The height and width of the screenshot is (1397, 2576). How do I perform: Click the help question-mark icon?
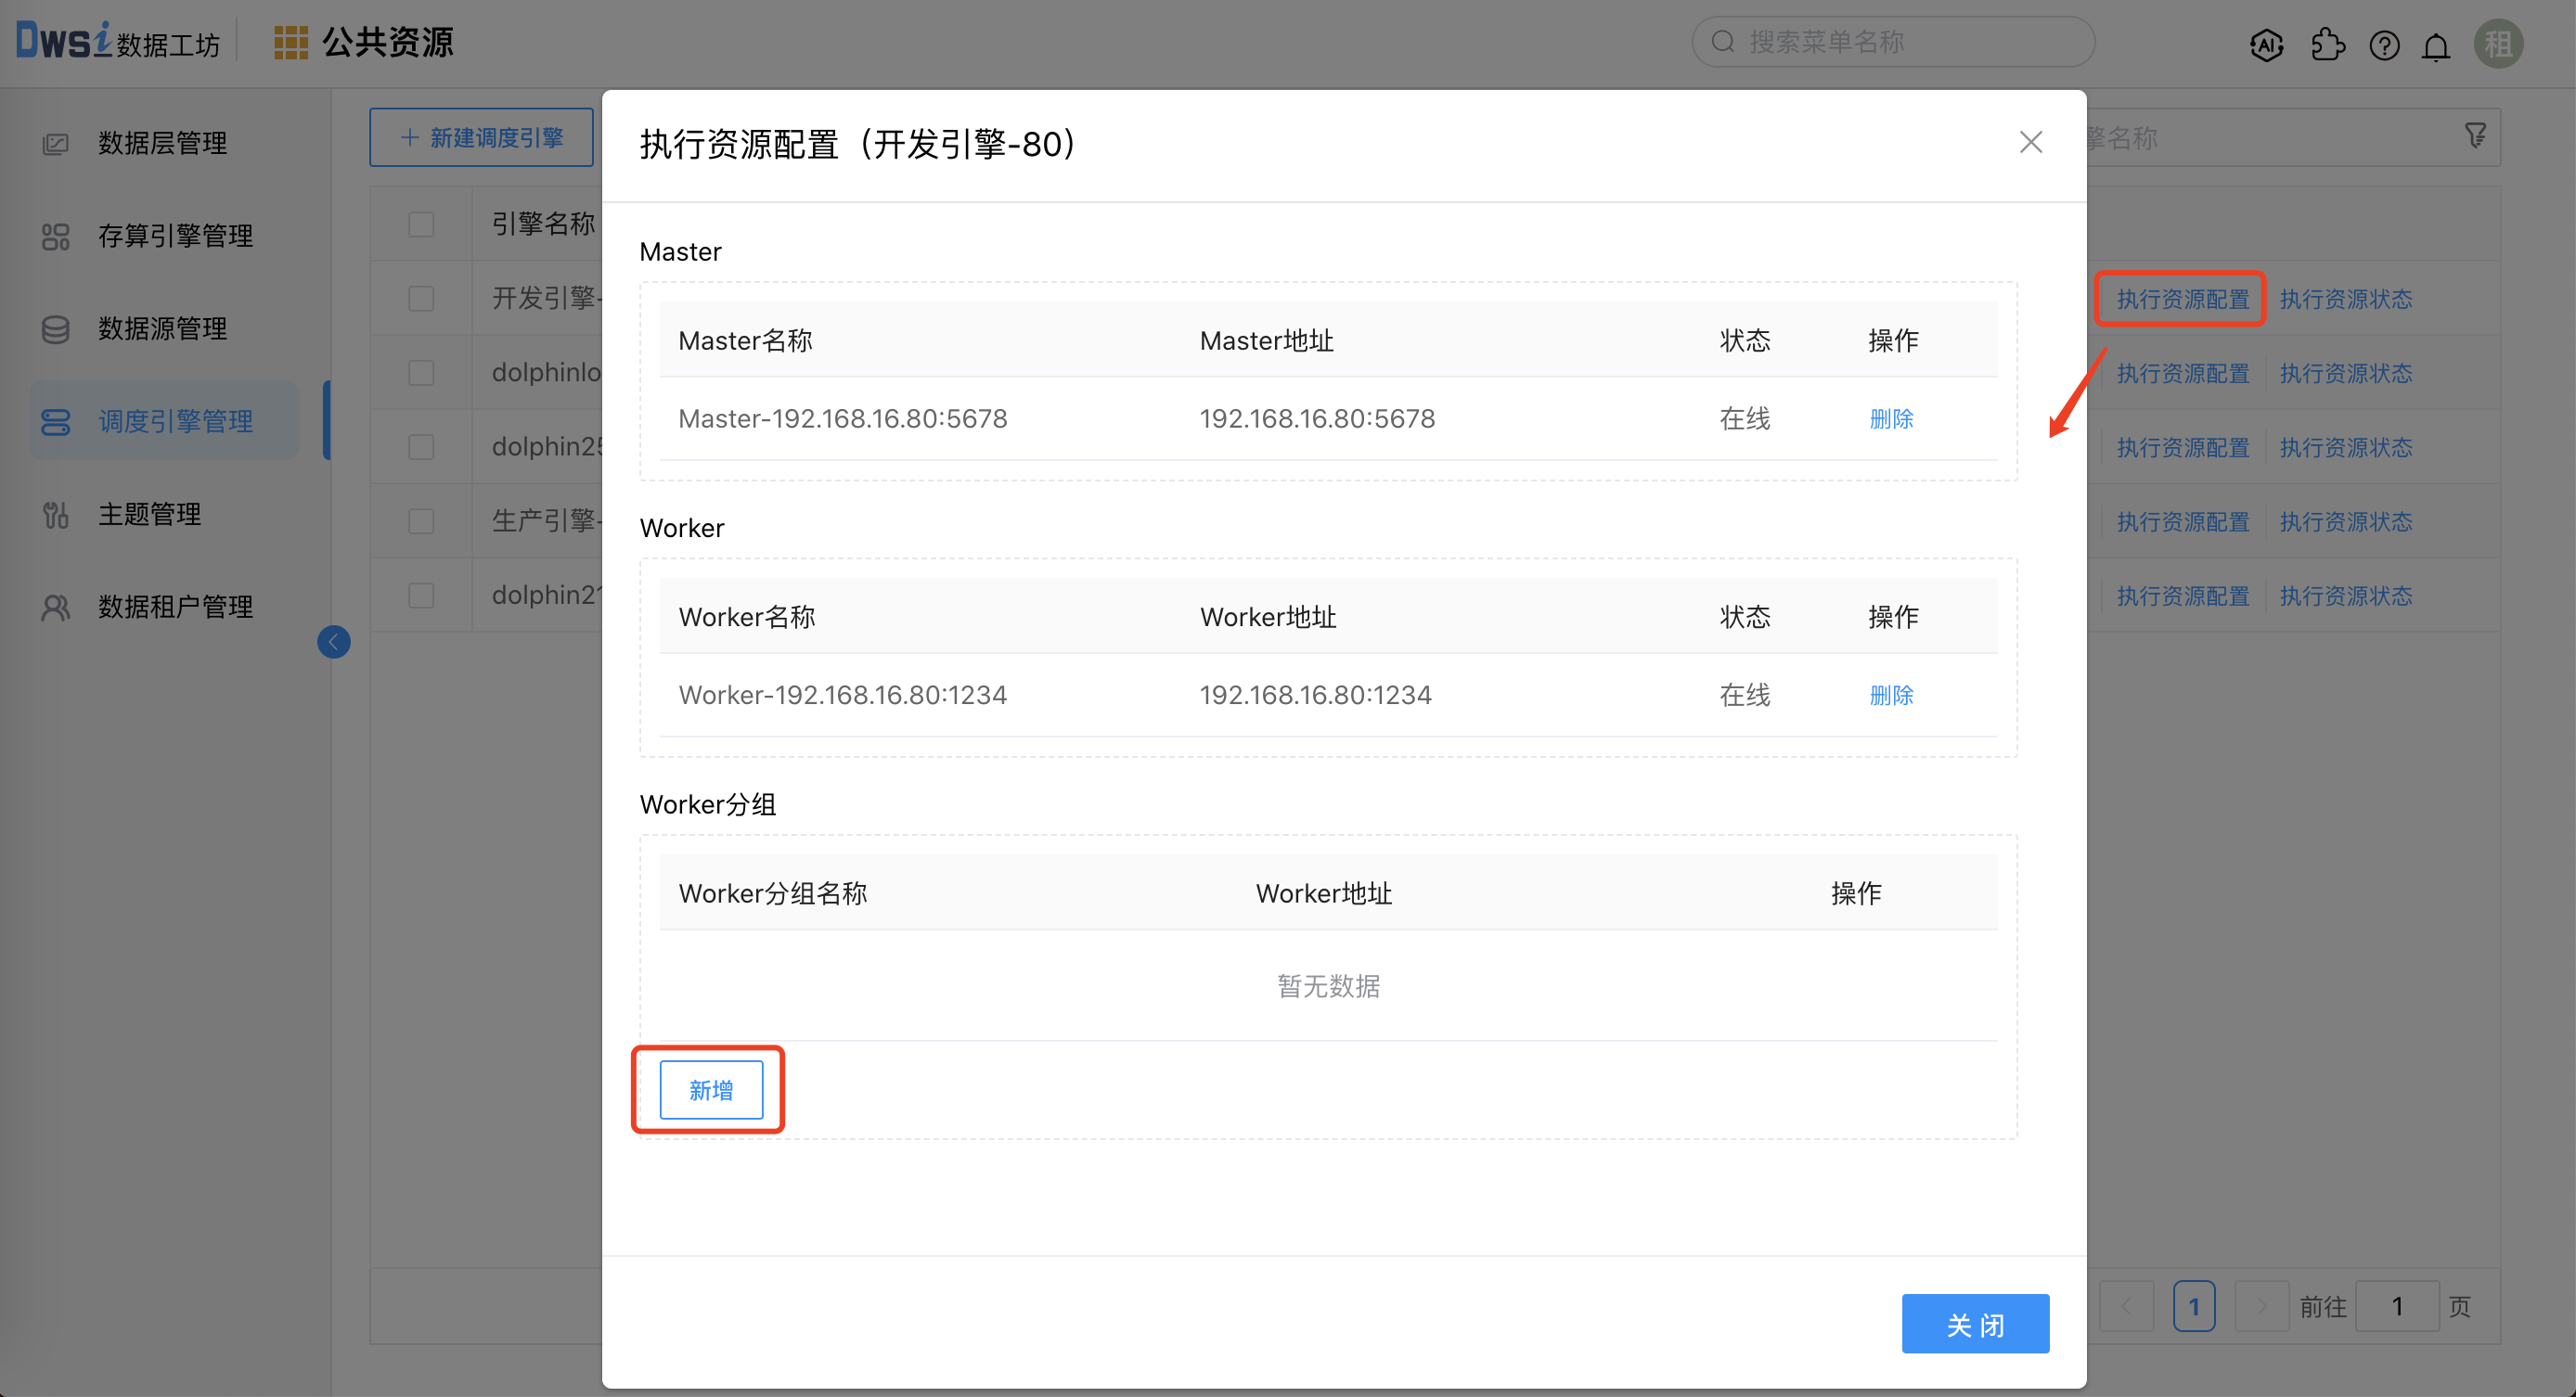tap(2384, 45)
